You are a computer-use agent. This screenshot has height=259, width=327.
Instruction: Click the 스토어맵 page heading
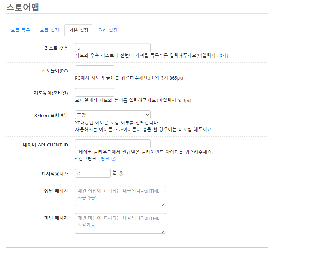point(23,7)
